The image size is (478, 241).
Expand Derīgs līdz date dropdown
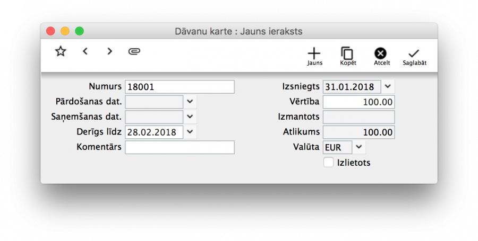190,132
